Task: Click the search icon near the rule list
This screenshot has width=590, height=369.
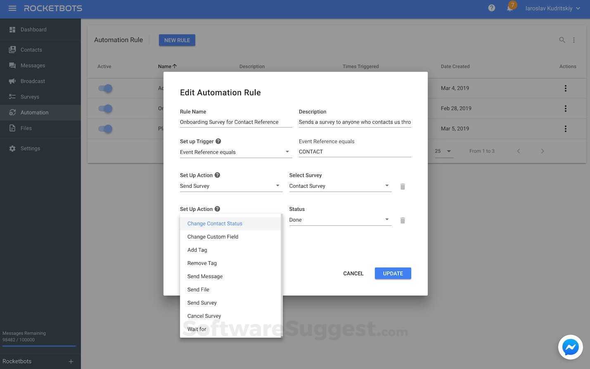Action: (562, 40)
